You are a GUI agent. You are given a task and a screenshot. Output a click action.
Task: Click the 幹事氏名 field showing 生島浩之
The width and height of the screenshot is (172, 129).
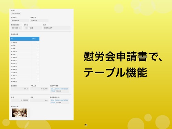[x=39, y=21]
